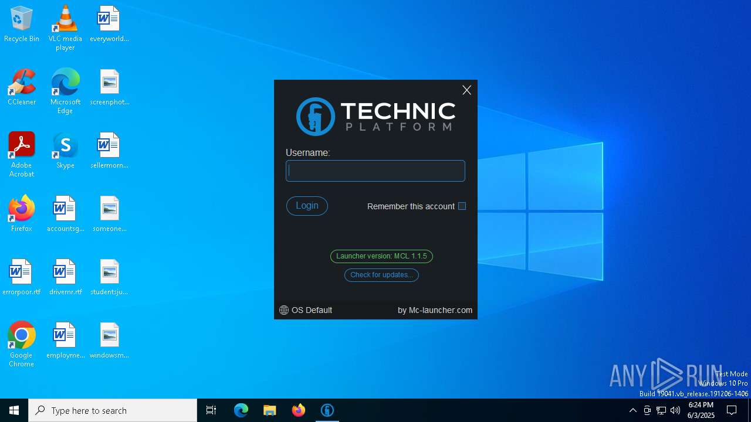Close the Technic launcher window
This screenshot has width=751, height=422.
click(x=466, y=90)
